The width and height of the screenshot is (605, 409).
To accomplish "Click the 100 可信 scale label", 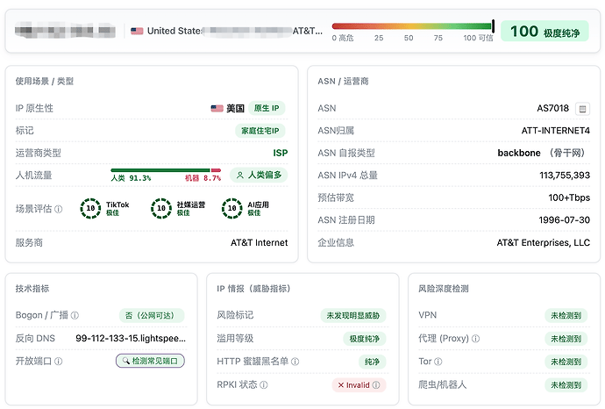I will [x=478, y=38].
